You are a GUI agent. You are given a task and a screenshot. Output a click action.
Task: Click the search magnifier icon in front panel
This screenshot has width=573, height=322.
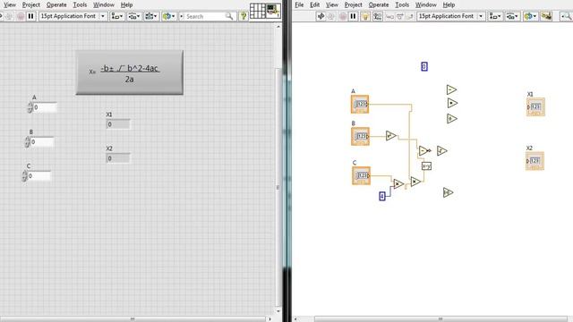[x=229, y=16]
